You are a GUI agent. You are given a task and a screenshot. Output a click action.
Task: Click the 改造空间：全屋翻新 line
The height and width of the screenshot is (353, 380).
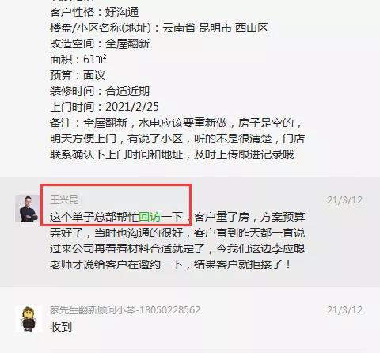(100, 44)
